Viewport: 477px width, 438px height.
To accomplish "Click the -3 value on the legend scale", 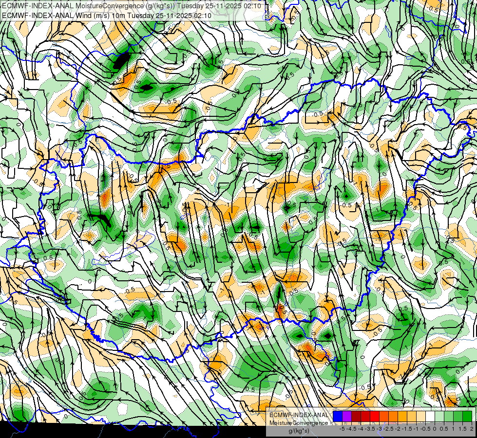I will click(380, 429).
